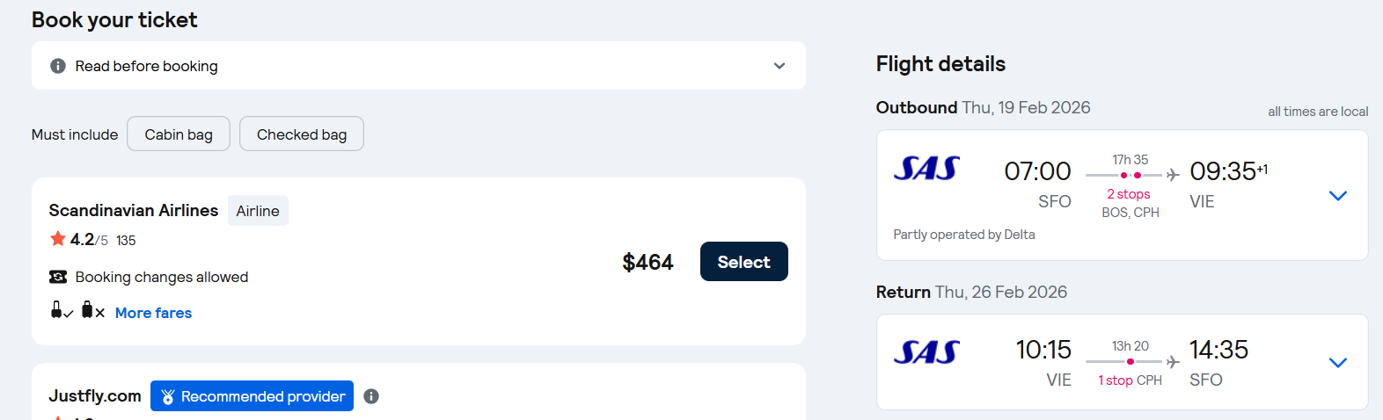Click the checked bag not included icon

pyautogui.click(x=91, y=311)
